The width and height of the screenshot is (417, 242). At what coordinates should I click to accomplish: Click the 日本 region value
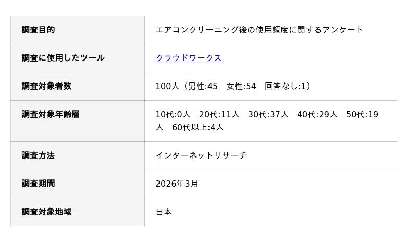[164, 212]
